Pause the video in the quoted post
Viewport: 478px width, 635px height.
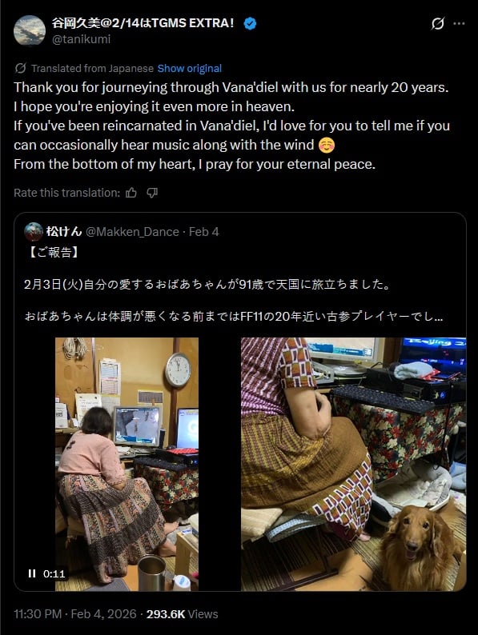tap(32, 573)
